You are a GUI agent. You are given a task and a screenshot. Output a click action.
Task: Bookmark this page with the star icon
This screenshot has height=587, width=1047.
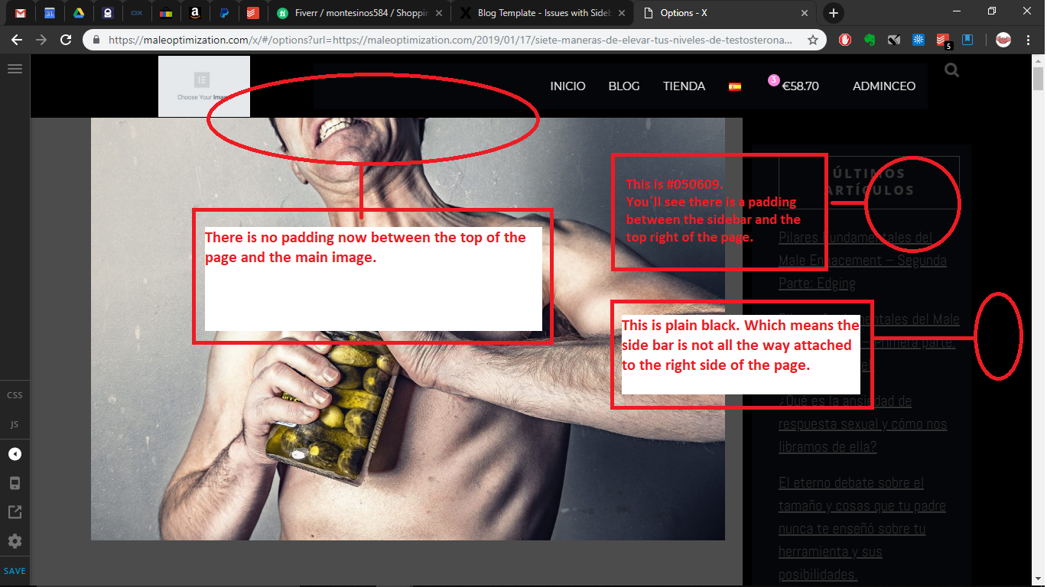(x=813, y=40)
